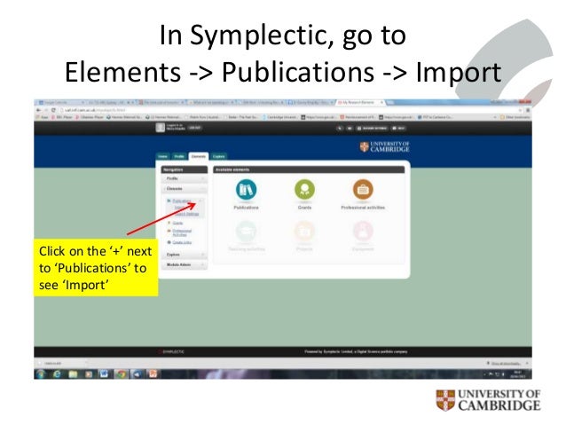Open the Publications link in the Navigation panel
The width and height of the screenshot is (566, 425).
tap(182, 201)
